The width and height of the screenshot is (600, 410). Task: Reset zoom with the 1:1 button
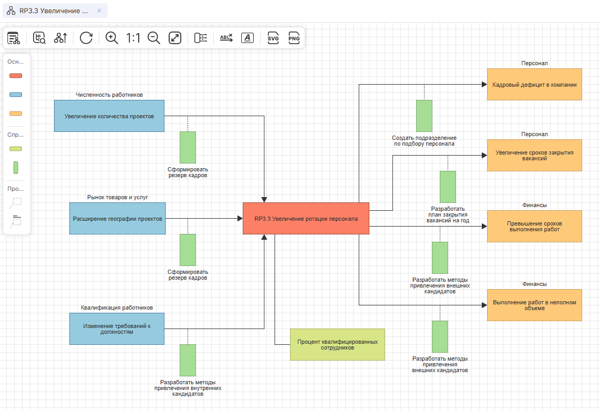click(x=133, y=38)
